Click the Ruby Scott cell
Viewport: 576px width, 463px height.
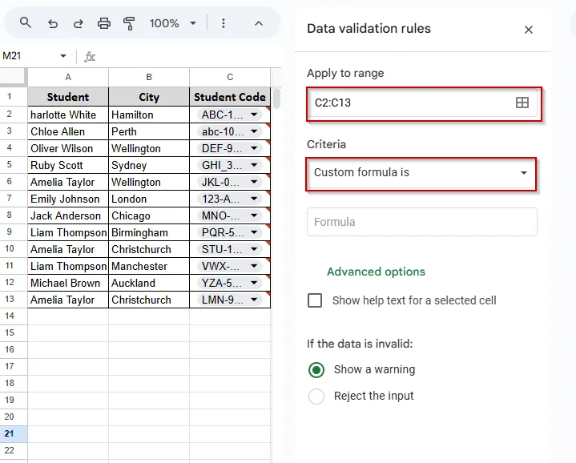68,165
